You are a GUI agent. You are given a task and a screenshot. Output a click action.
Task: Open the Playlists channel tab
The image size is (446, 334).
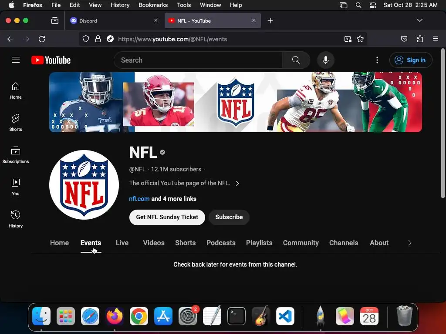tap(259, 243)
